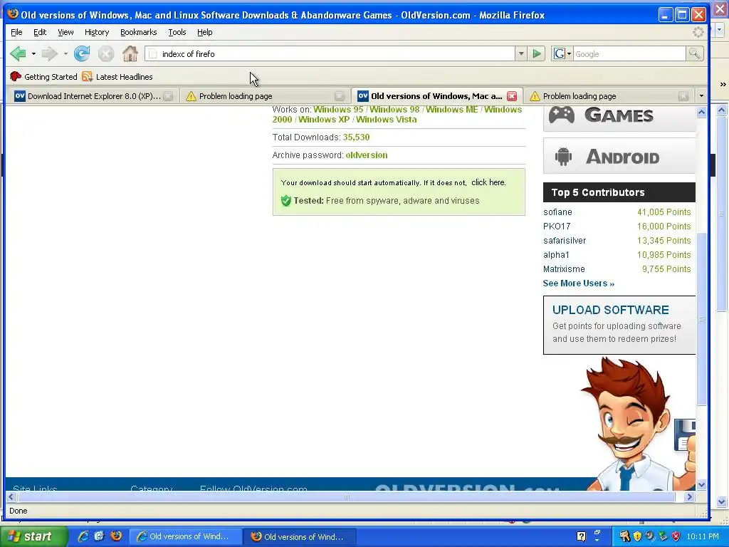Open the Windows Start button

pyautogui.click(x=33, y=536)
